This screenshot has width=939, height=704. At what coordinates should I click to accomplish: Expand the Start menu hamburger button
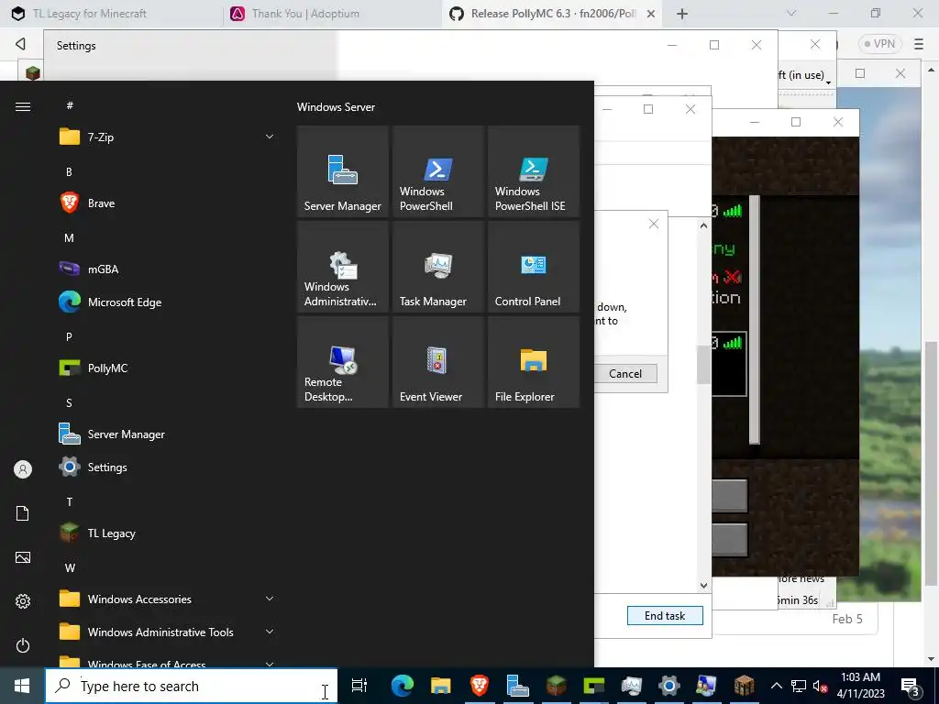23,106
